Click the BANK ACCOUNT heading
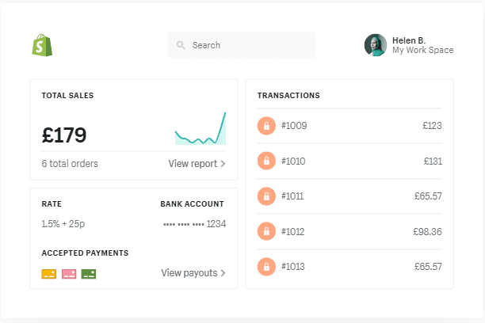485x323 pixels. click(192, 204)
